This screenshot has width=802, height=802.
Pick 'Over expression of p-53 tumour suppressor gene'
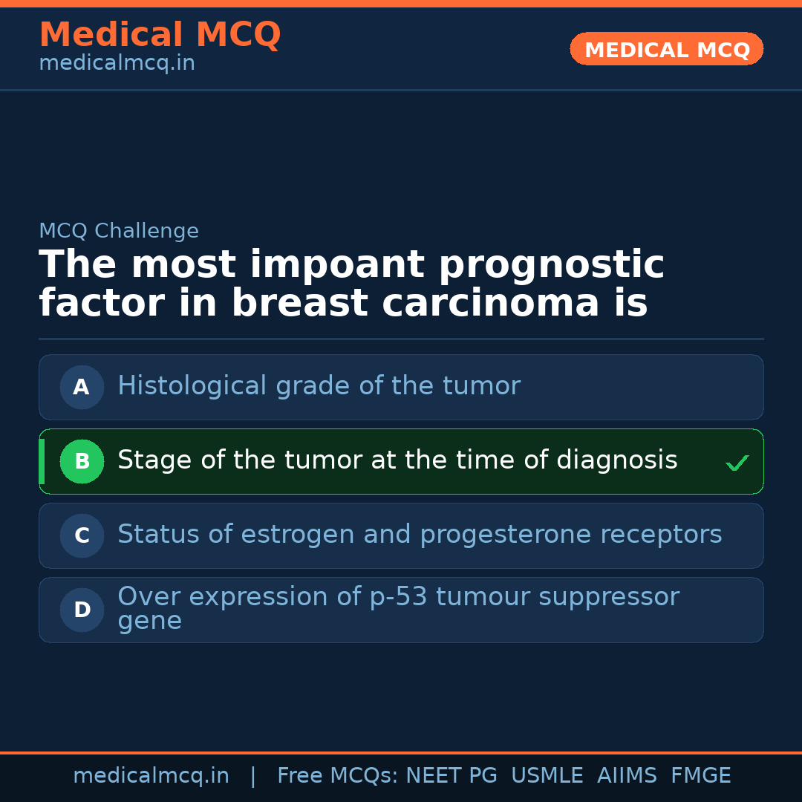(398, 608)
